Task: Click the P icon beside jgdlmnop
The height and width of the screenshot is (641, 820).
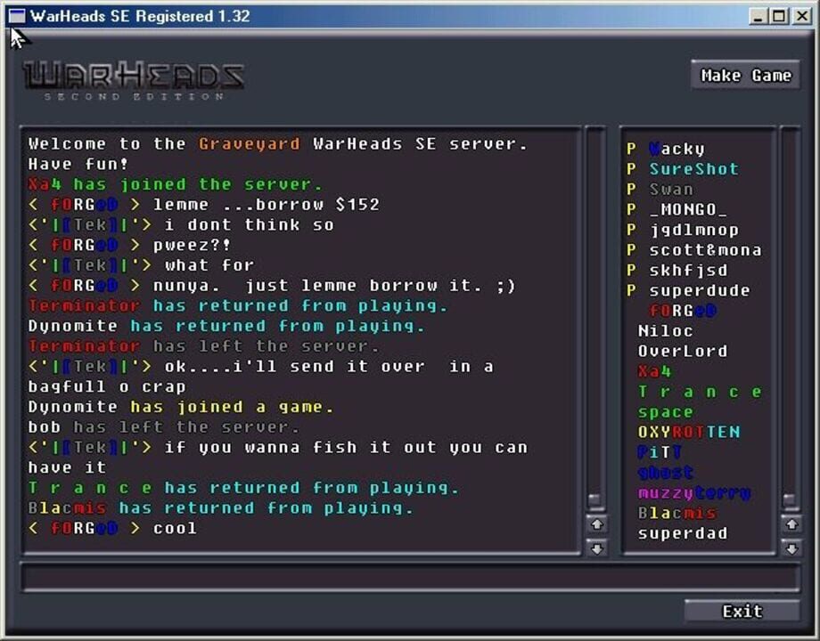Action: 630,229
